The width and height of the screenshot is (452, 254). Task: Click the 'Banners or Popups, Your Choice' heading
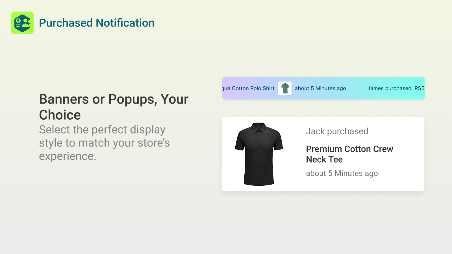tap(114, 107)
